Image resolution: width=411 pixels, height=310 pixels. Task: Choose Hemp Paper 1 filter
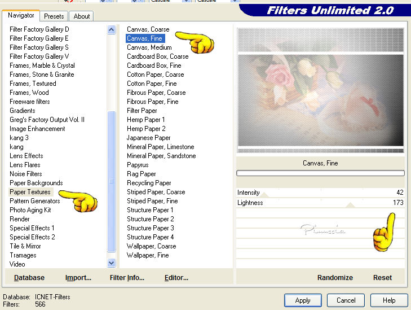click(145, 120)
